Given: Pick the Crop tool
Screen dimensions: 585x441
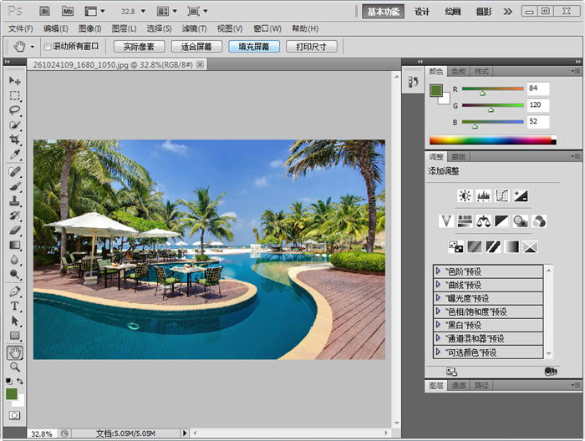Looking at the screenshot, I should [14, 139].
